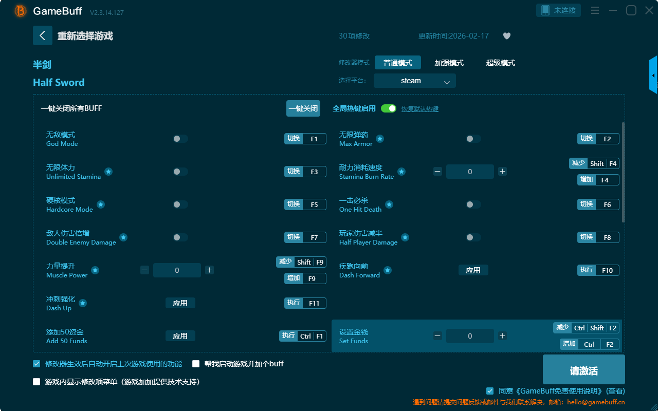Click the 请激活 activate button
The height and width of the screenshot is (411, 658).
583,371
